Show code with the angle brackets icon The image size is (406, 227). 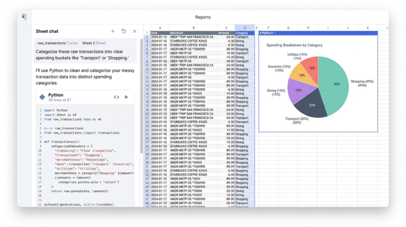(x=116, y=97)
